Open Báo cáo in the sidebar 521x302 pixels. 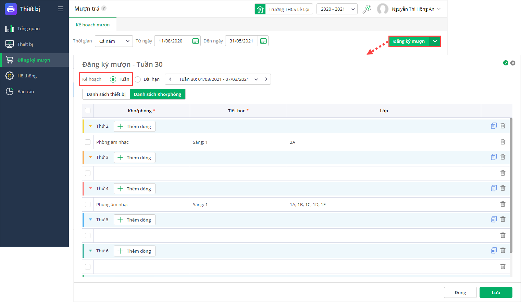35,91
